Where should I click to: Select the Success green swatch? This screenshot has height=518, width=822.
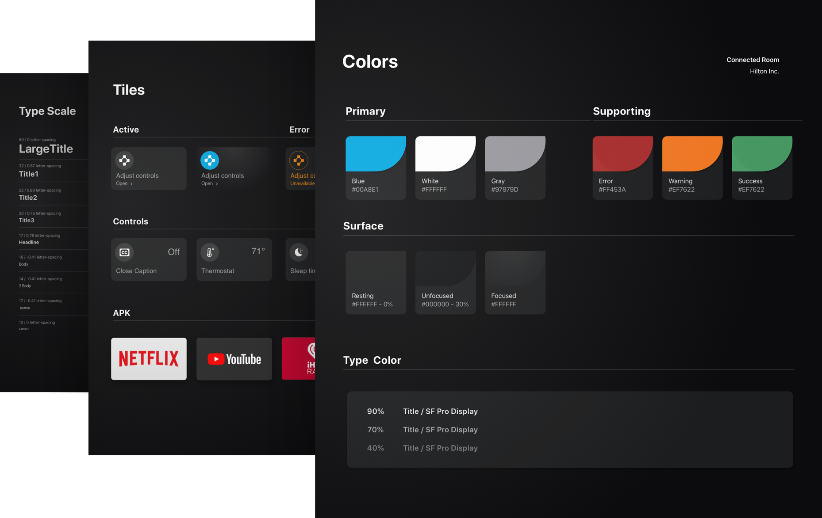[762, 168]
